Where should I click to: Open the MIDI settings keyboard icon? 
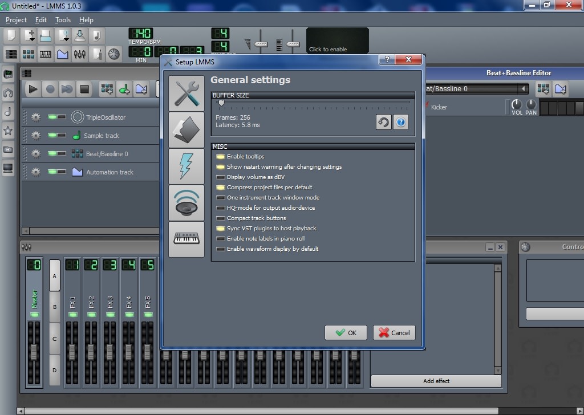click(186, 239)
